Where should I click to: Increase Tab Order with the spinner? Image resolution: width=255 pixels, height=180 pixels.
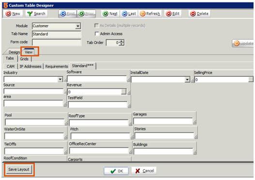click(121, 41)
